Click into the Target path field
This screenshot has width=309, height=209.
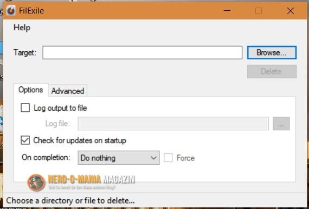coord(142,52)
